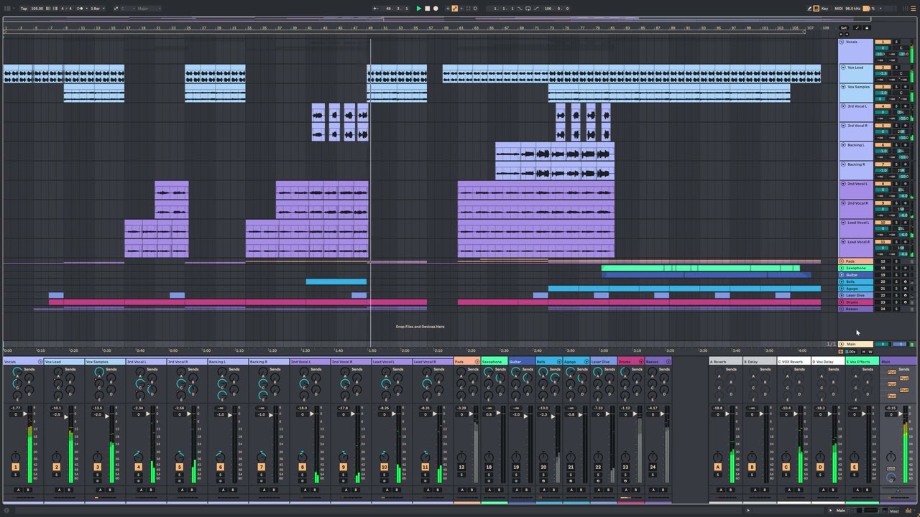This screenshot has height=517, width=920.
Task: Click Send A knob on Vocals strip
Action: pyautogui.click(x=17, y=373)
